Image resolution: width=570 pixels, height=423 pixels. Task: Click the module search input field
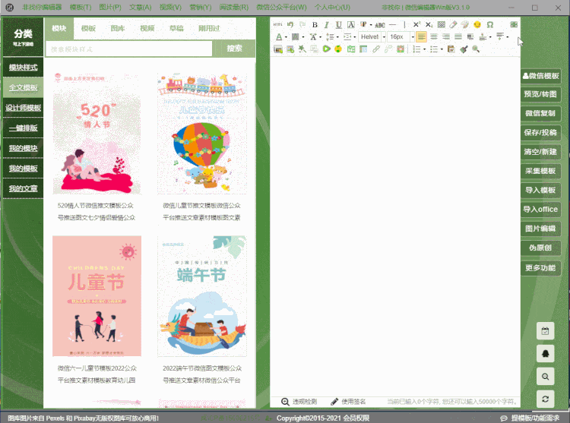[128, 49]
